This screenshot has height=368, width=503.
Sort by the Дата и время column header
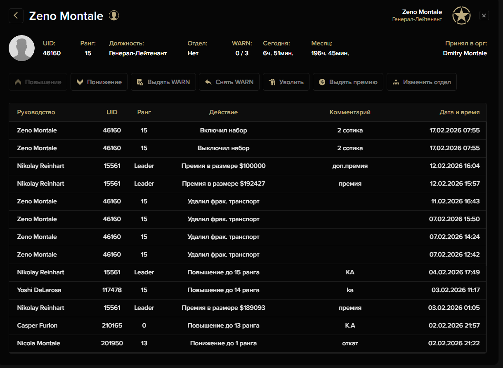tap(459, 112)
